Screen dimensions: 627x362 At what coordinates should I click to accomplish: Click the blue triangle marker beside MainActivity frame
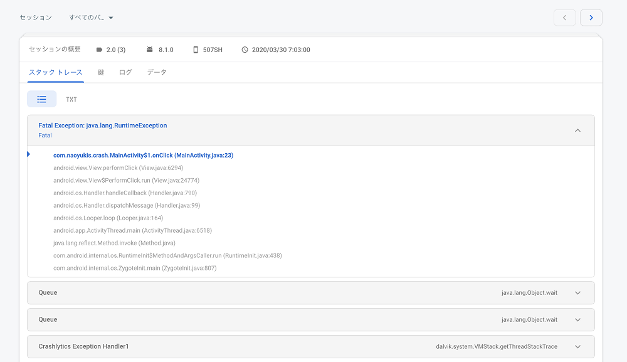pos(28,154)
